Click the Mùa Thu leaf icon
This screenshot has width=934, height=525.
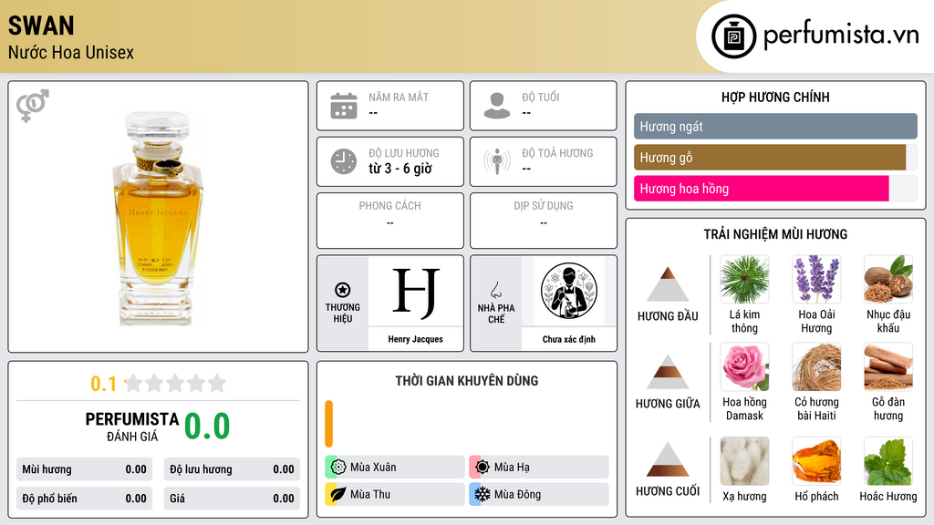tap(338, 494)
